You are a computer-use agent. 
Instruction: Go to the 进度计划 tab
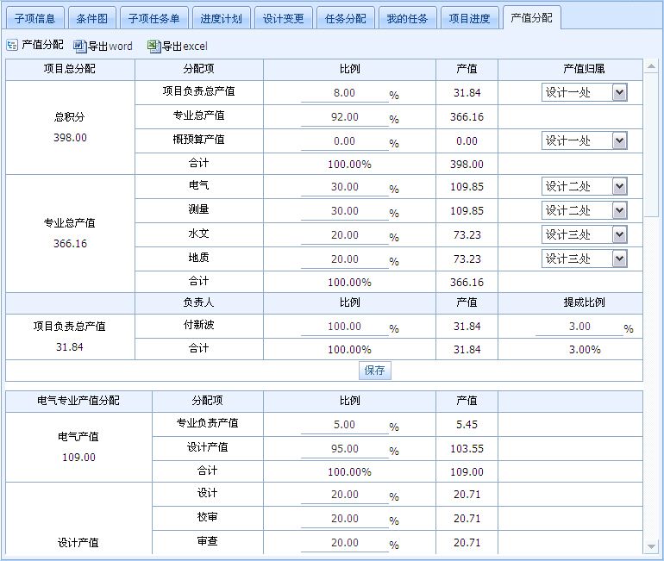click(x=221, y=18)
